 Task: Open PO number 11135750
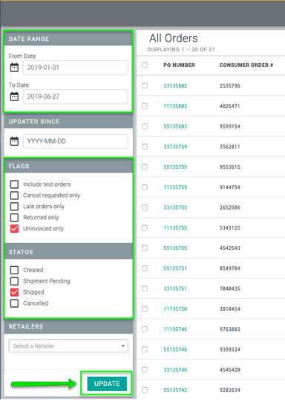tap(175, 309)
